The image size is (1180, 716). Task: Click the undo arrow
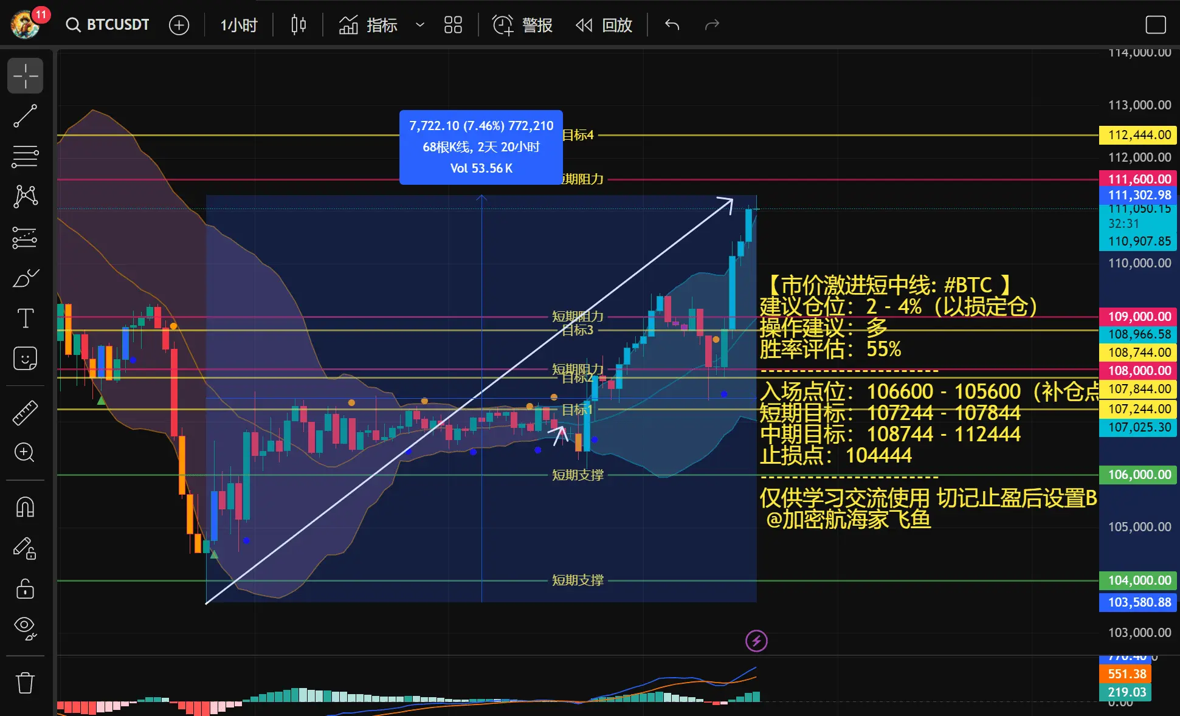[672, 25]
